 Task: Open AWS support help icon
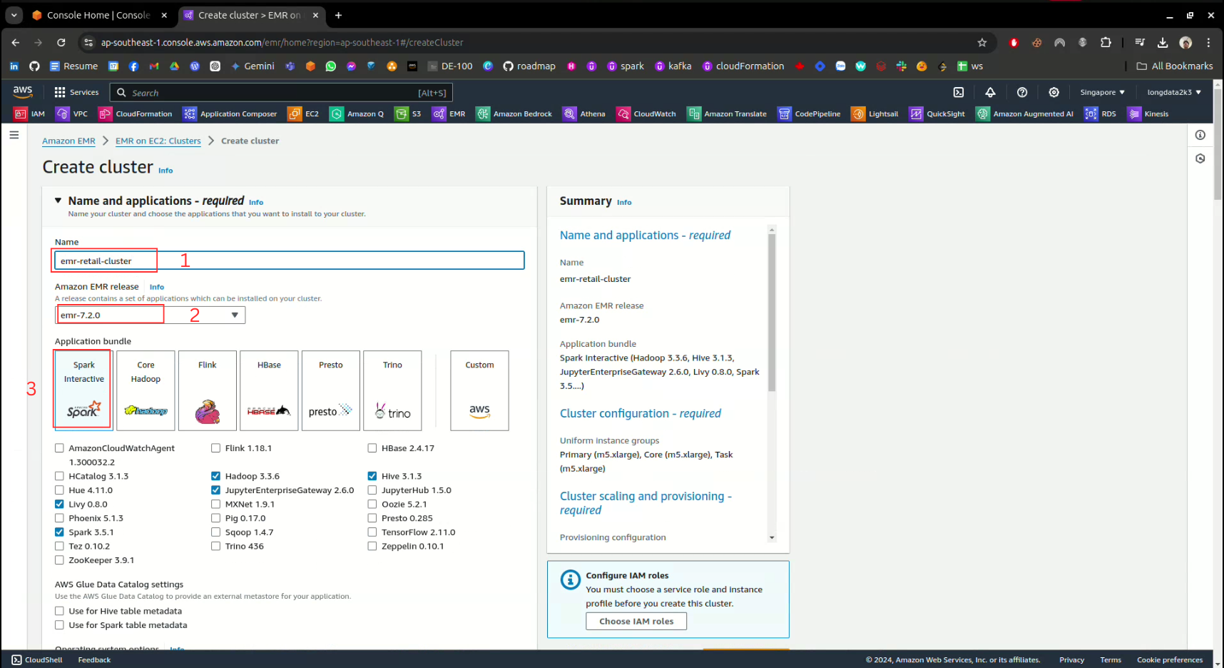pyautogui.click(x=1021, y=92)
